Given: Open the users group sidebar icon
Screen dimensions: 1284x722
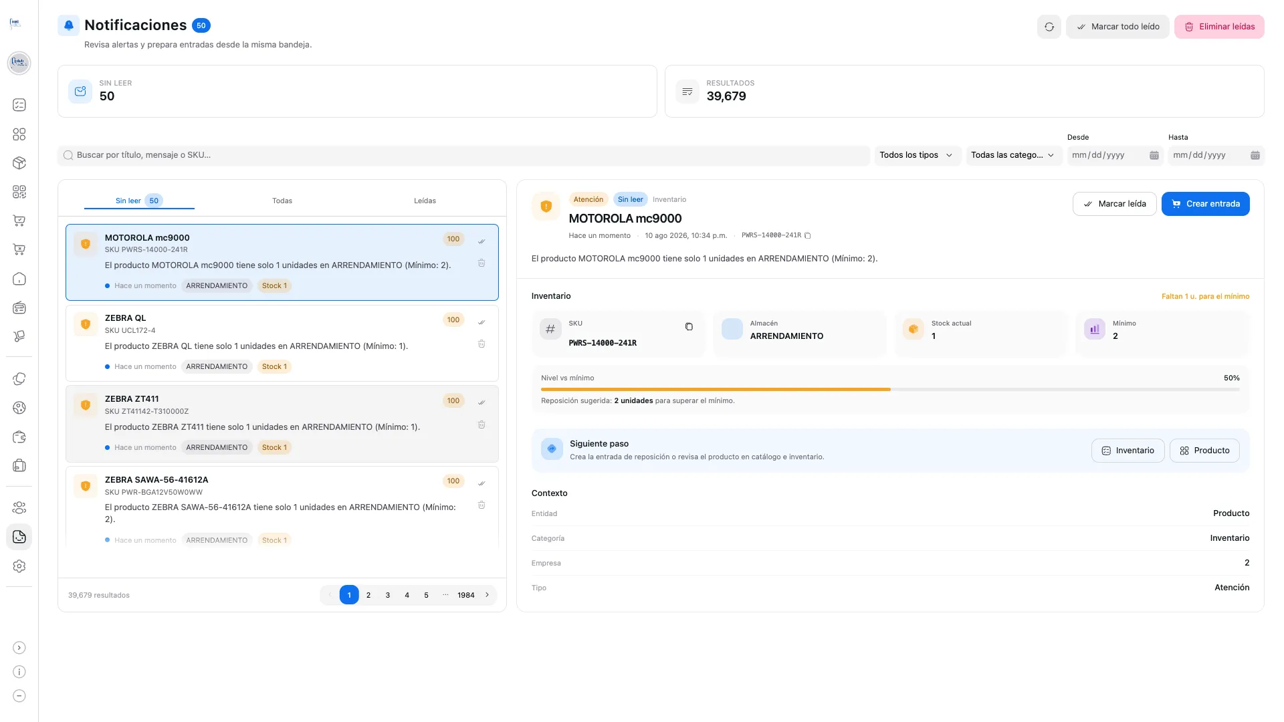Looking at the screenshot, I should point(19,508).
